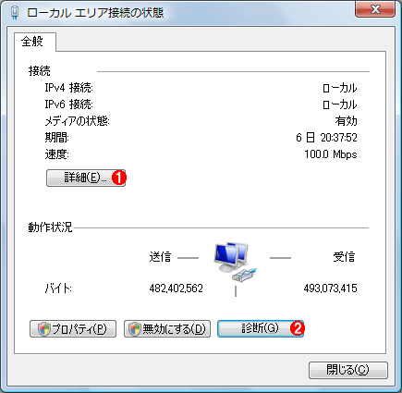
Task: Click the 100.0 Mbps speed value
Action: [x=331, y=154]
